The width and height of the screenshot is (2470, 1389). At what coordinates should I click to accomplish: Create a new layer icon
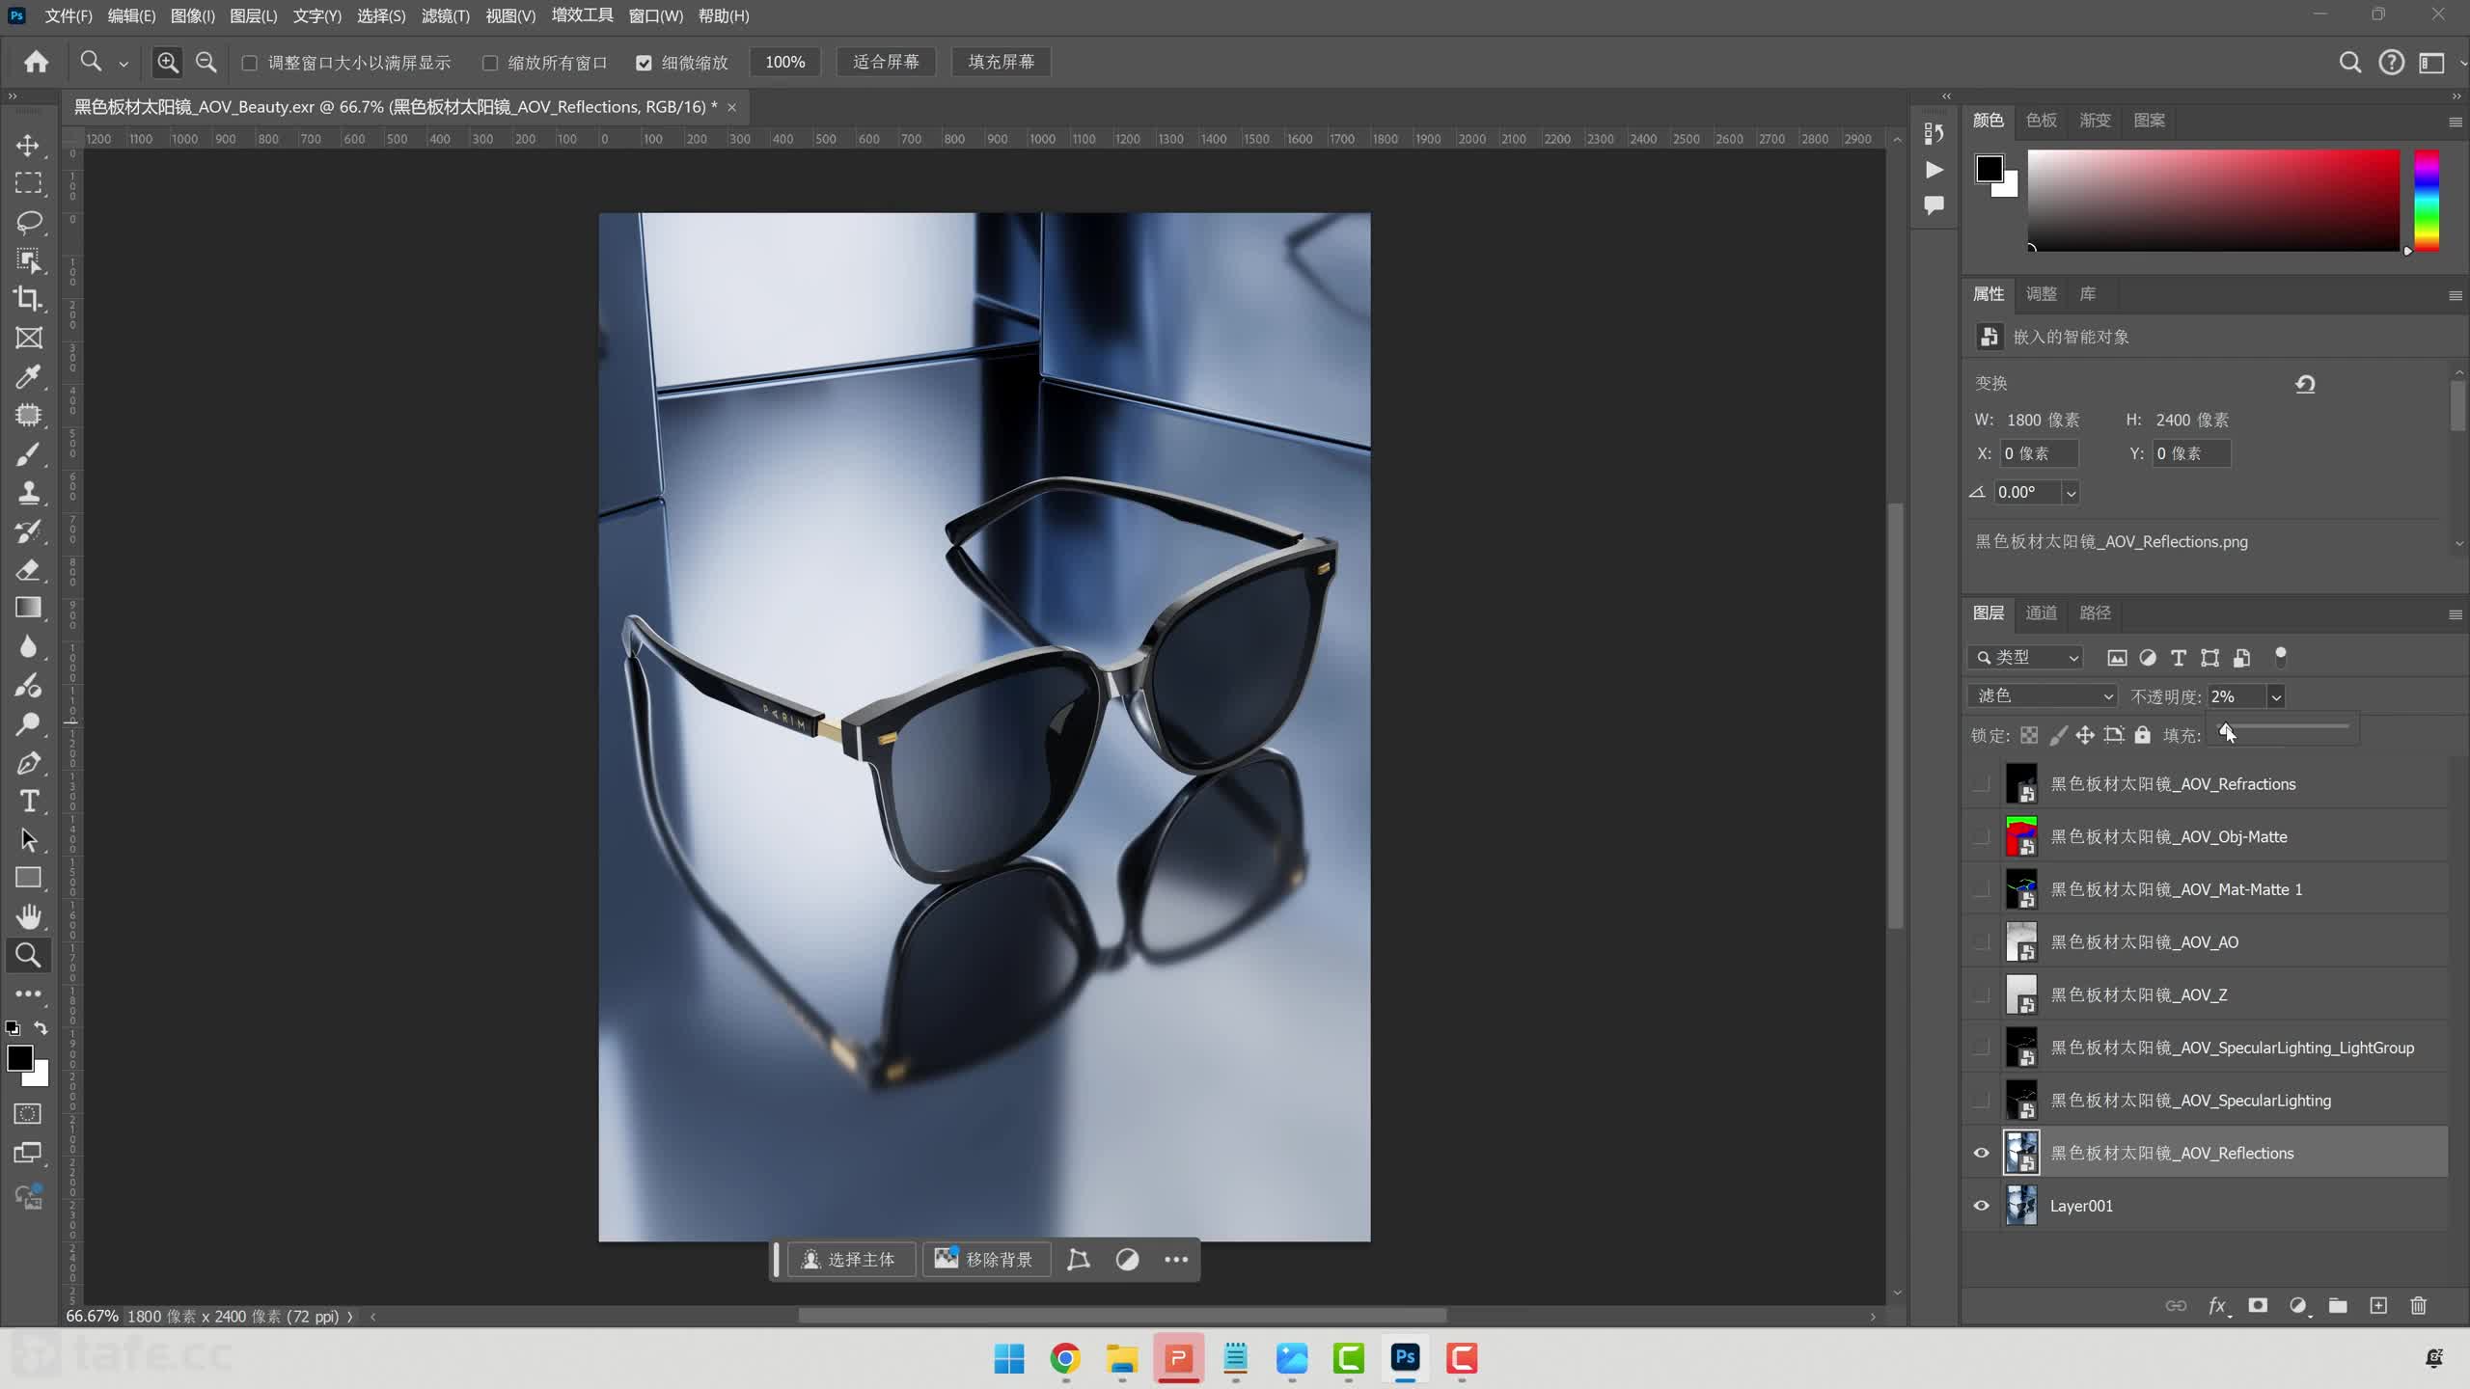coord(2378,1305)
